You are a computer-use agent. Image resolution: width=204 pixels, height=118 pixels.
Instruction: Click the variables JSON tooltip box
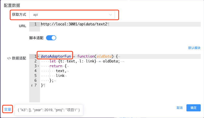pos(49,110)
